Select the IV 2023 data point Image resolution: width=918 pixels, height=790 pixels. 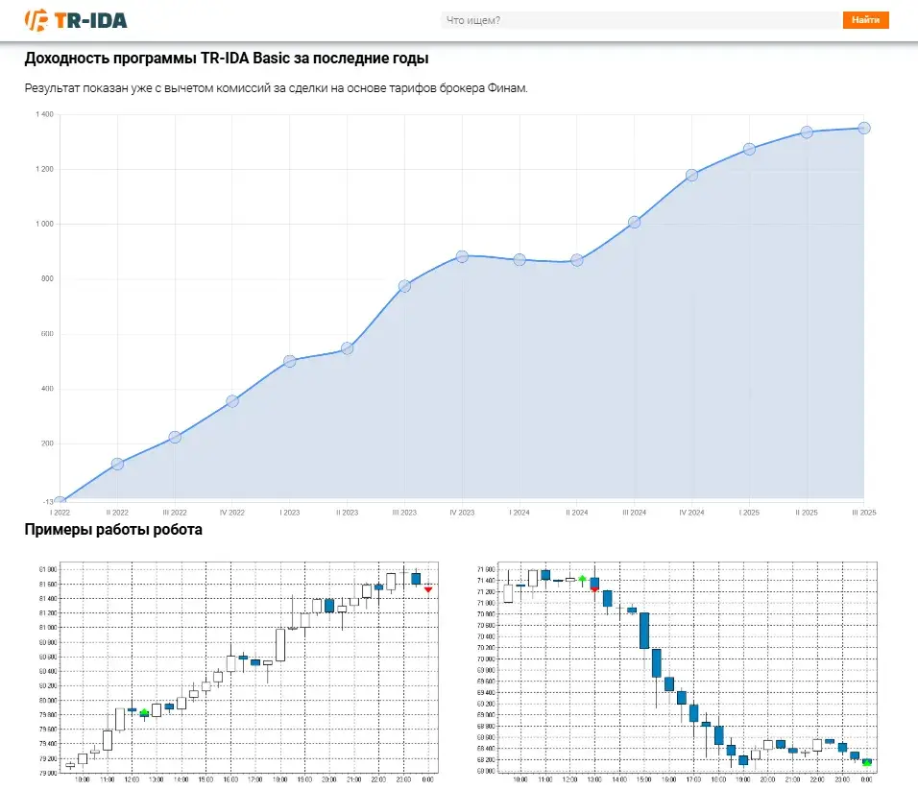pos(462,256)
